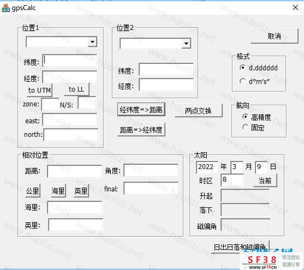Focus the 位置1 纬度 input field
The height and width of the screenshot is (270, 304).
tap(70, 61)
